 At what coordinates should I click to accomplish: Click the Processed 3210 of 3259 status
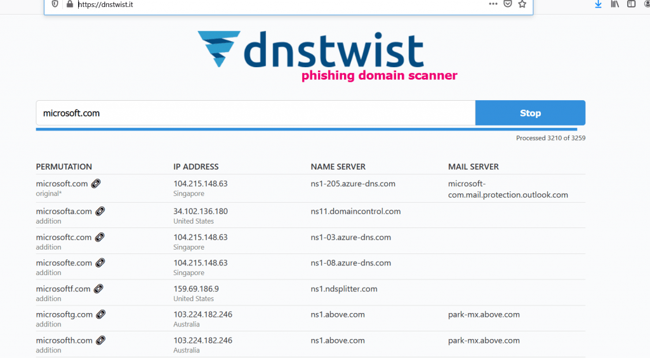(550, 138)
